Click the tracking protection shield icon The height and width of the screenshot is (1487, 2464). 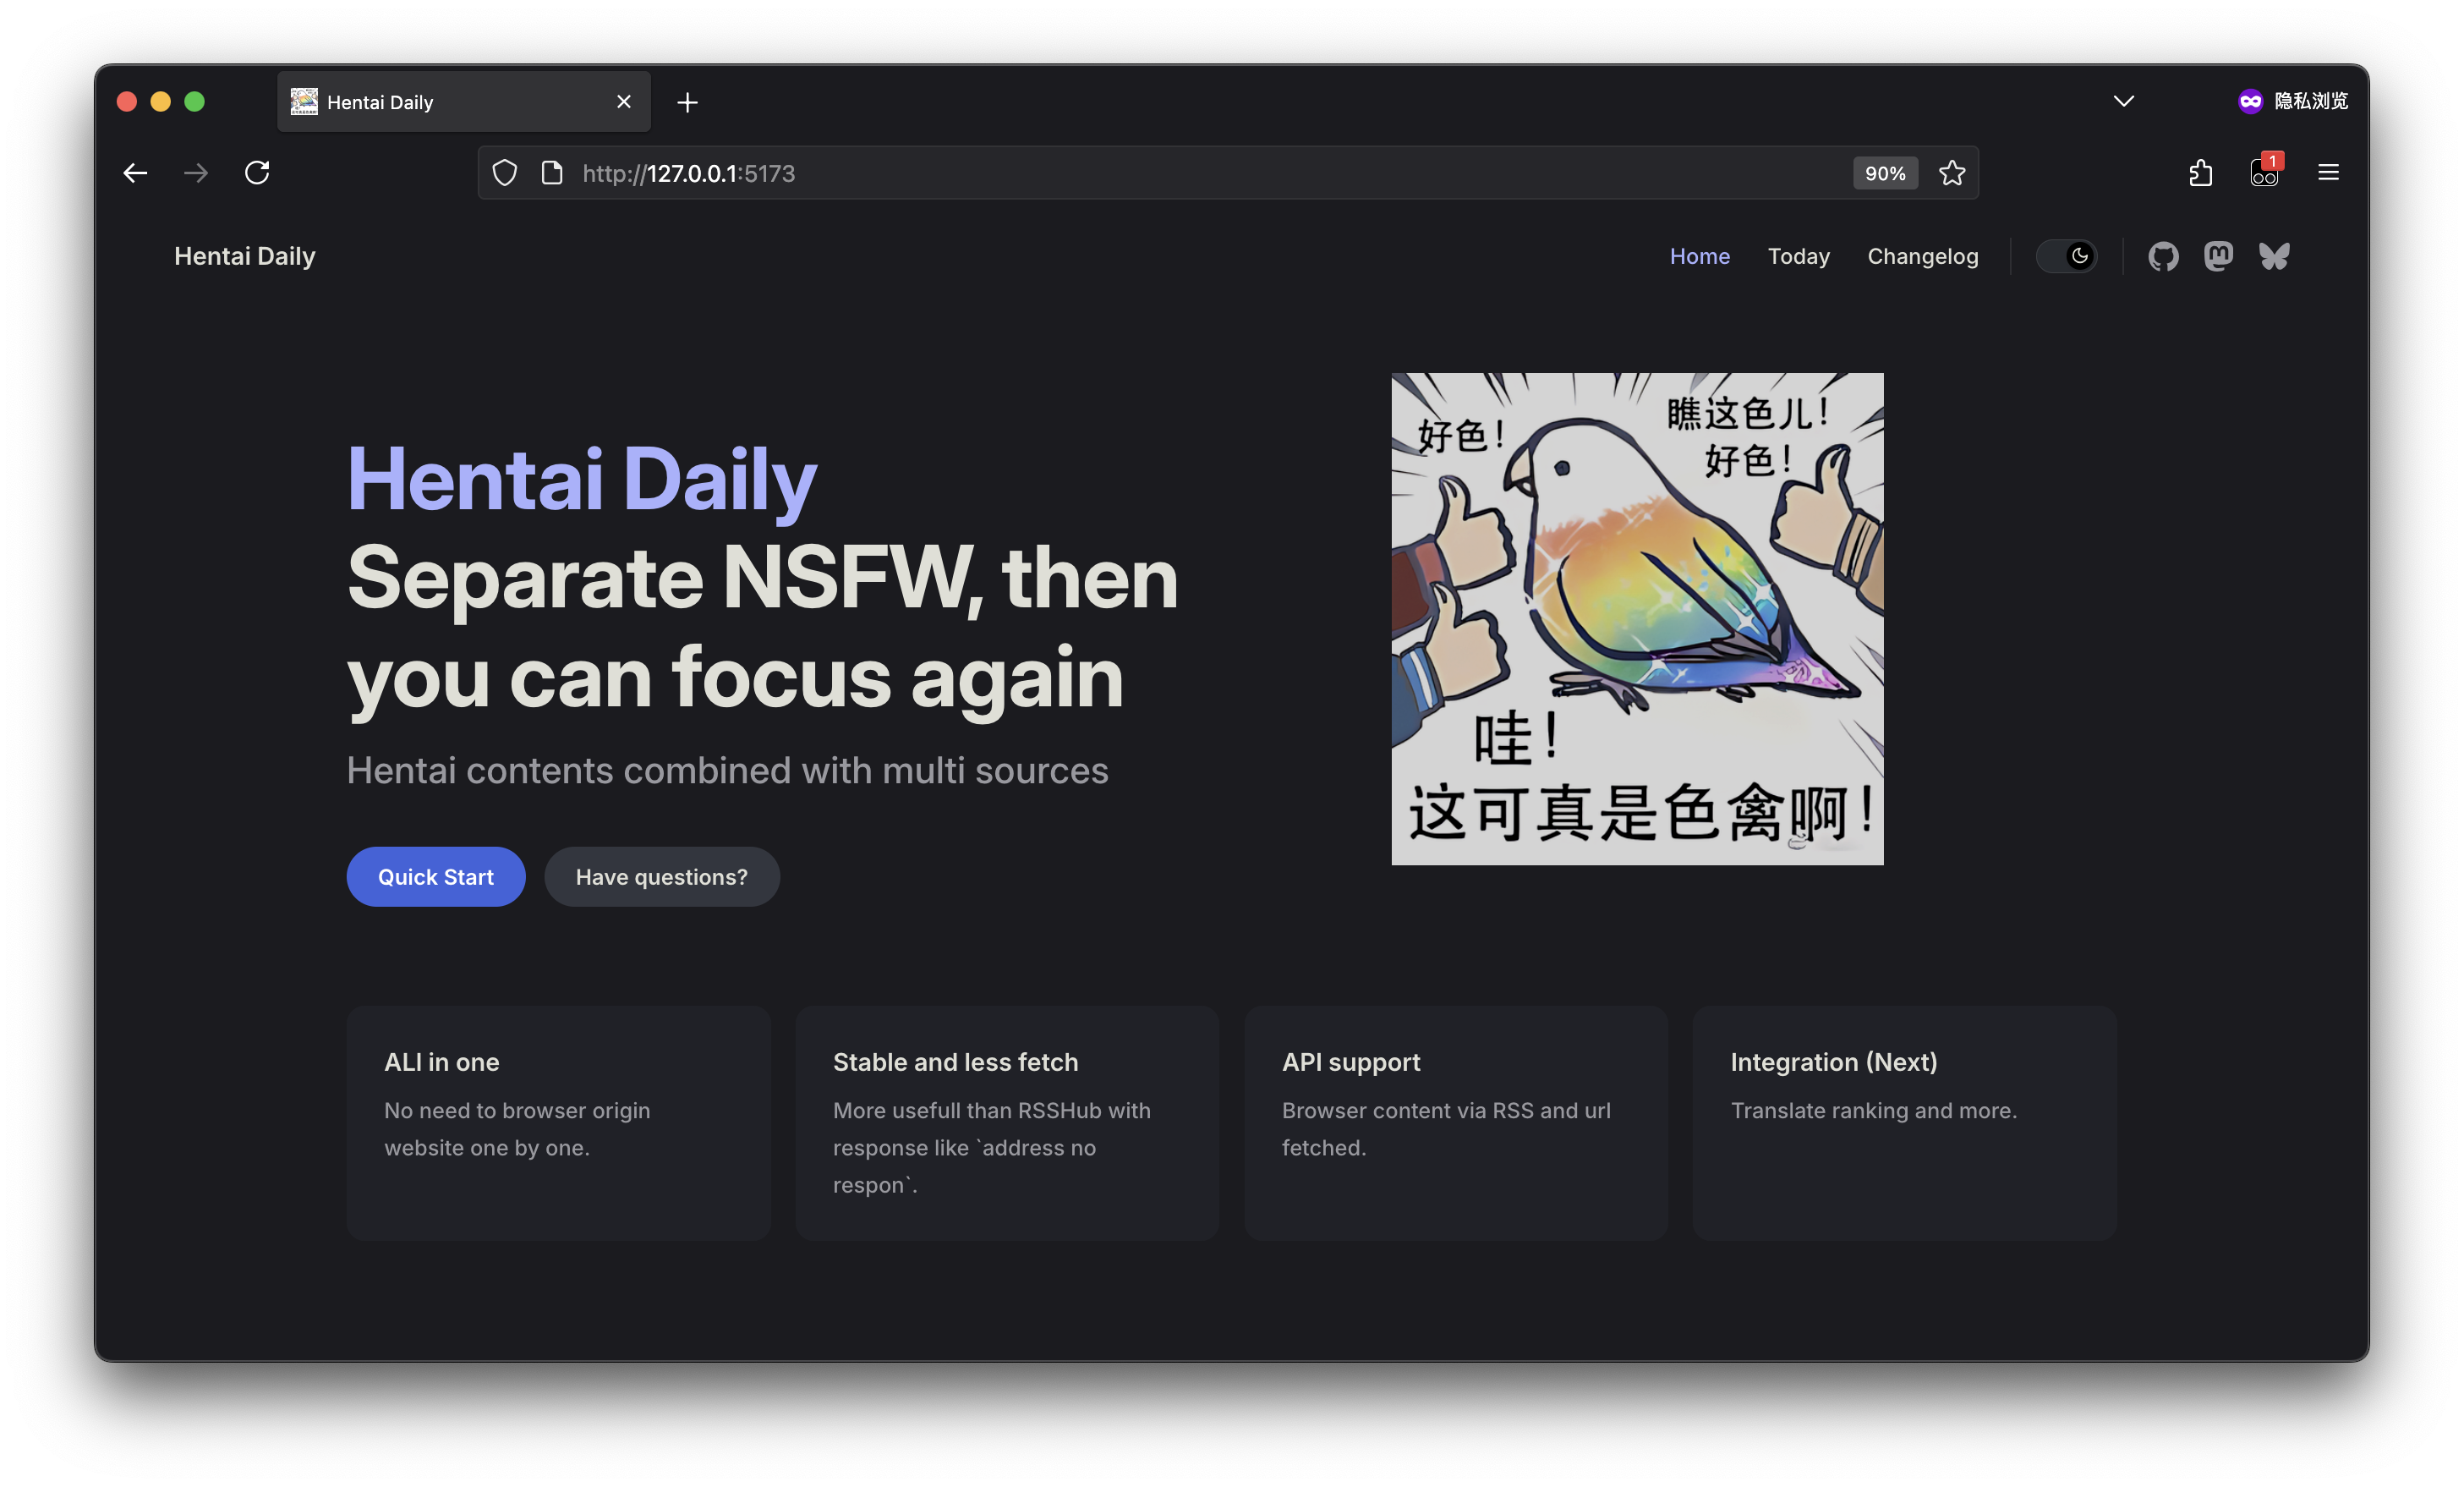505,173
